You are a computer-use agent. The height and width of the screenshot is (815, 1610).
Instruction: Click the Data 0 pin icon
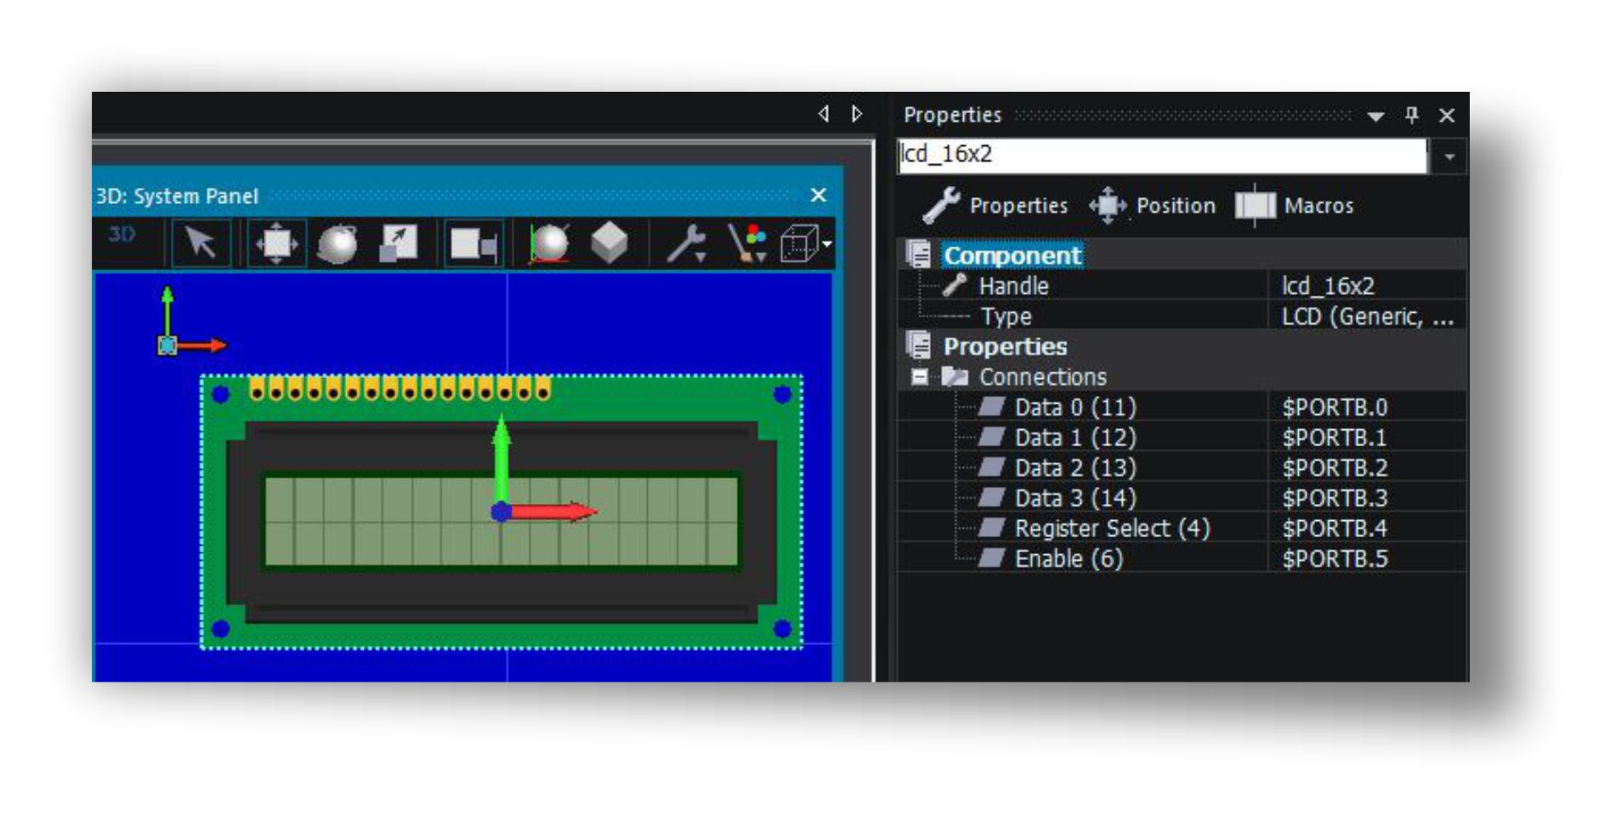pyautogui.click(x=991, y=407)
